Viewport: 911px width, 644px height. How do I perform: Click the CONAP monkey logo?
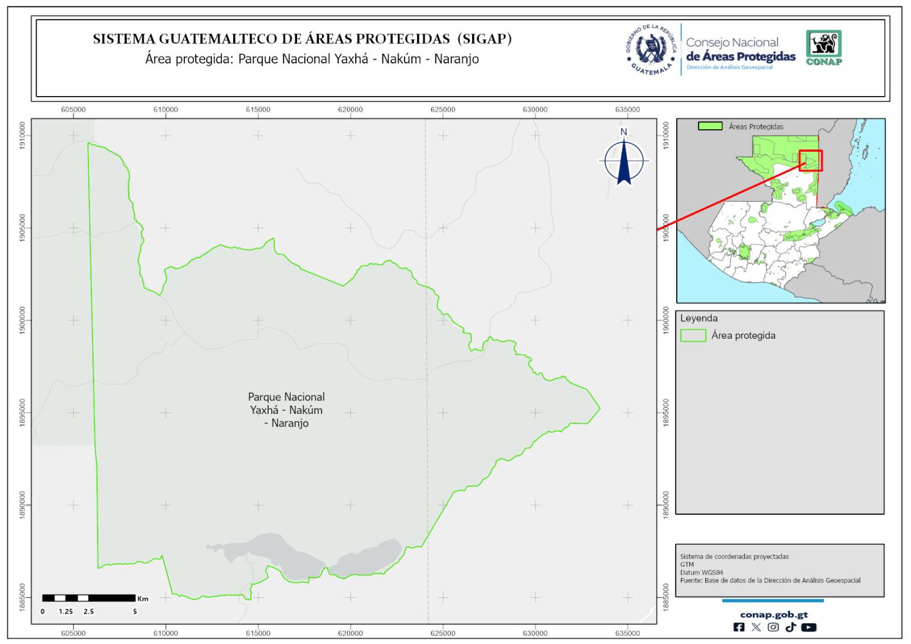click(x=824, y=47)
